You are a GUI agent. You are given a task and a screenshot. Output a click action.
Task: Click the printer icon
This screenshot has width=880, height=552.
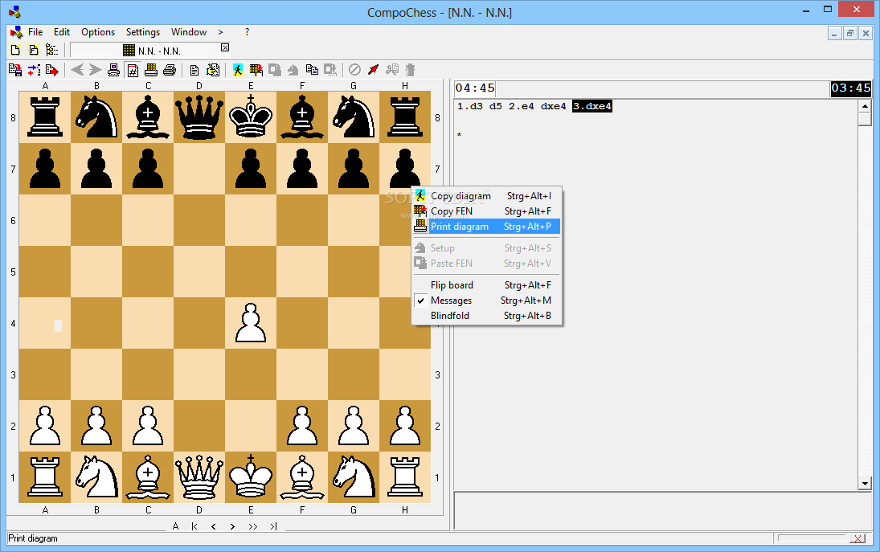(x=170, y=70)
